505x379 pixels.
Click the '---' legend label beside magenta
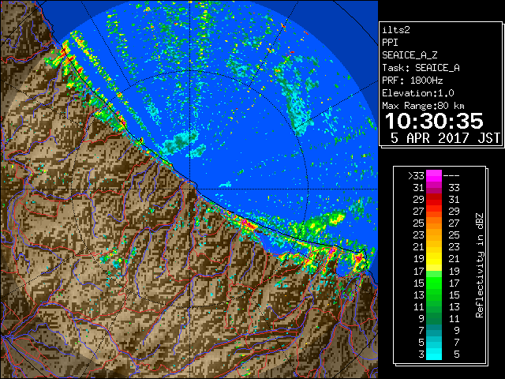451,176
